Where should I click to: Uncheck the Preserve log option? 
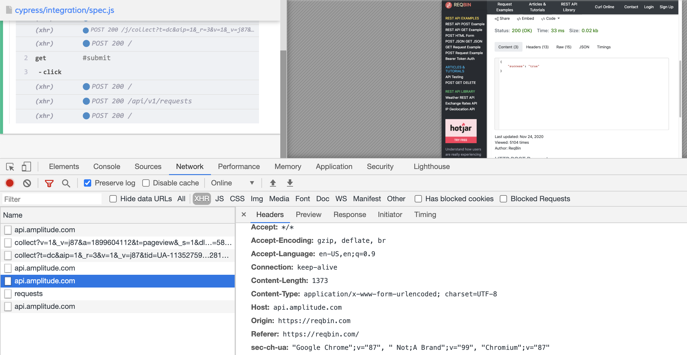(88, 183)
